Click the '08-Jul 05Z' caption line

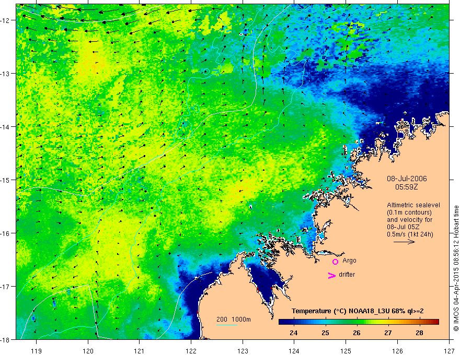click(x=402, y=227)
